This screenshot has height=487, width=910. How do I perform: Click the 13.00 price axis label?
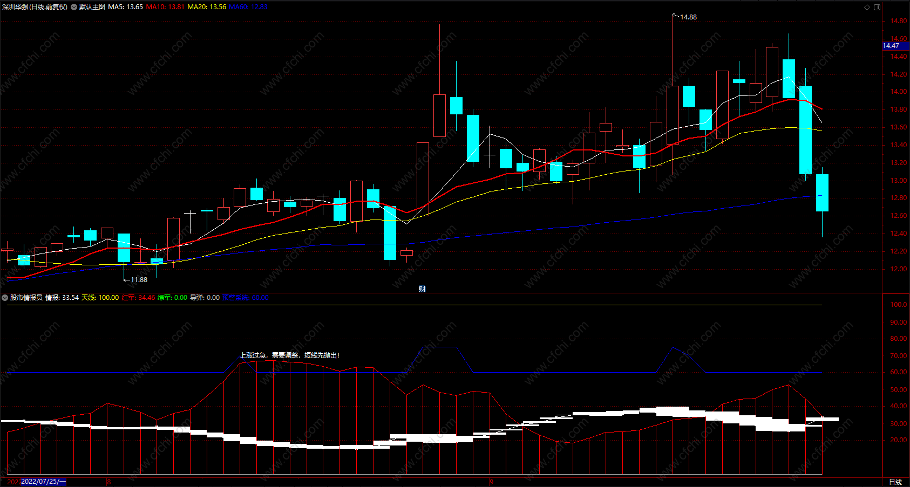point(899,181)
